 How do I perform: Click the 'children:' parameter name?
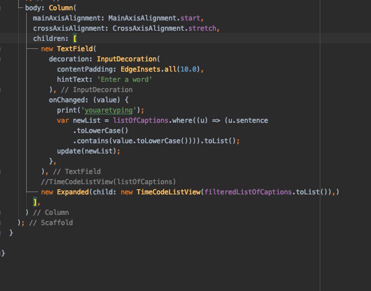(x=51, y=39)
